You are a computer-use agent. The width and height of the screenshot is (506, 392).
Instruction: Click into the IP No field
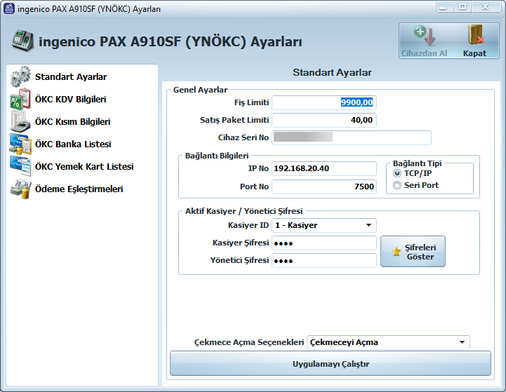coord(324,169)
